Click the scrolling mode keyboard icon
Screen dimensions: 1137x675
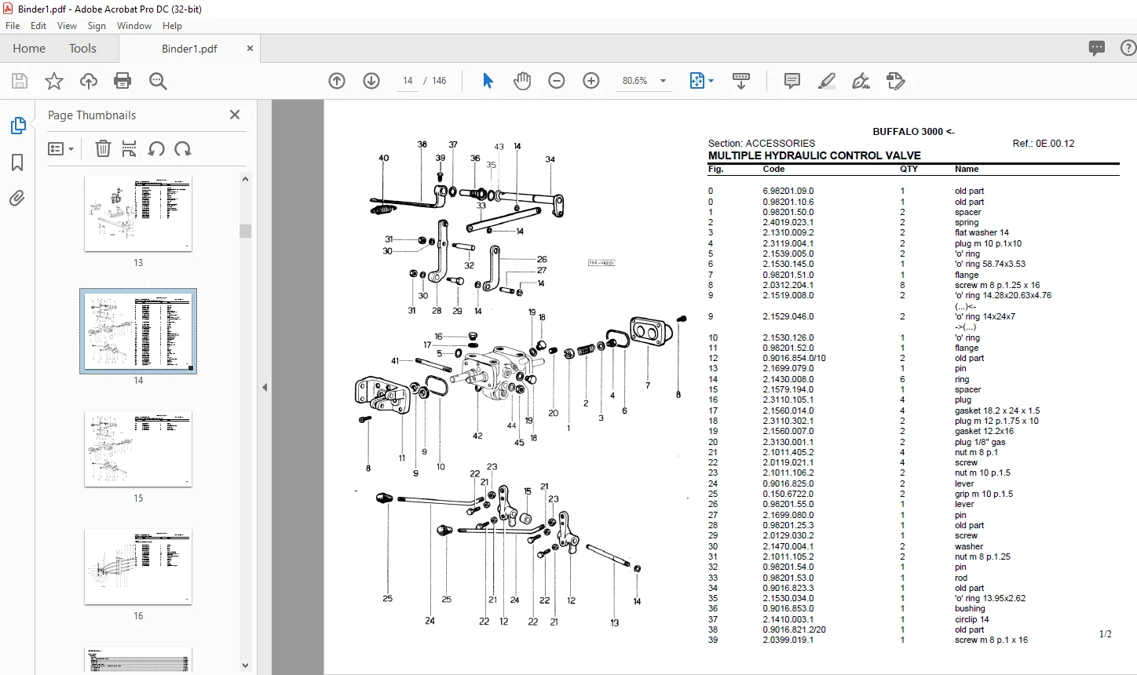[741, 81]
